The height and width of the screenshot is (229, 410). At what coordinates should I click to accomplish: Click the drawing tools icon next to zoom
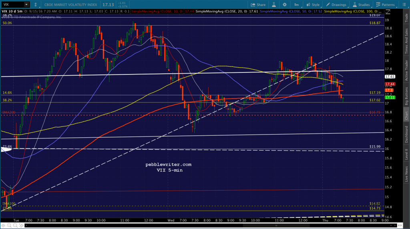21,225
